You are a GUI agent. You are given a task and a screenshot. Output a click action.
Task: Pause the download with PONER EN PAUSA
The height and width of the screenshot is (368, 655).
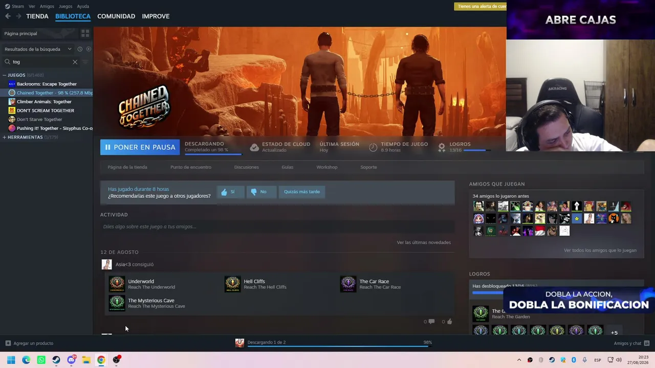[140, 147]
